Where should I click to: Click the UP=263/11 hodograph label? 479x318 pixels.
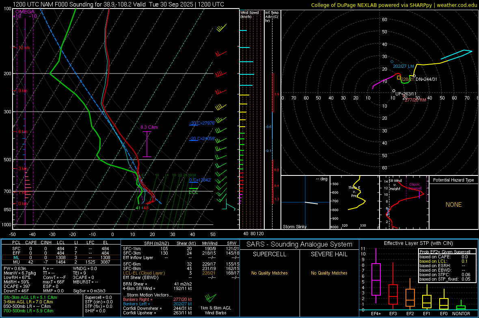pyautogui.click(x=406, y=94)
